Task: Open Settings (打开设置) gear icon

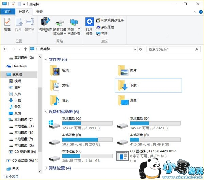Action: pos(89,27)
